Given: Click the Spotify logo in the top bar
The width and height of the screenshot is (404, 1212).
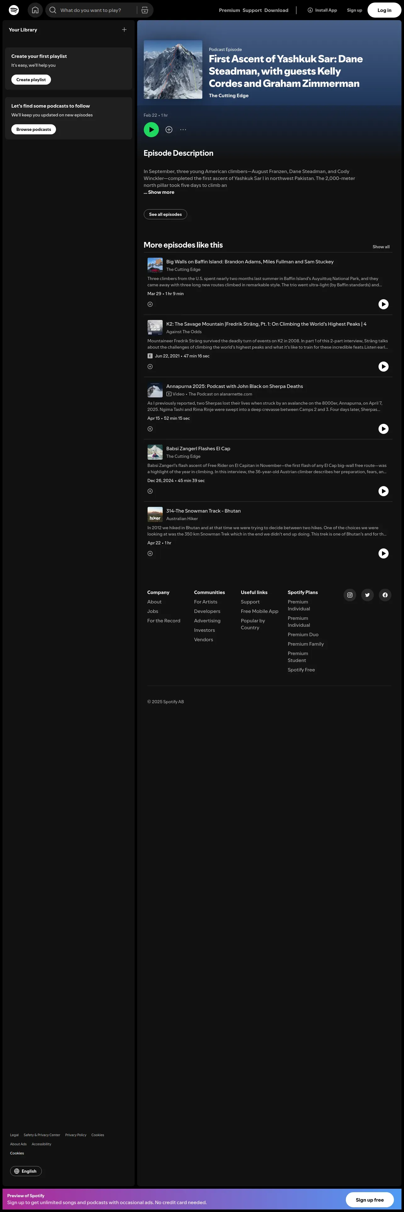Looking at the screenshot, I should (14, 10).
